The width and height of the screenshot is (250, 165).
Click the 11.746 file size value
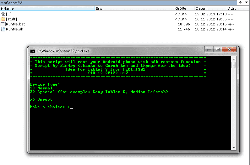(184, 29)
